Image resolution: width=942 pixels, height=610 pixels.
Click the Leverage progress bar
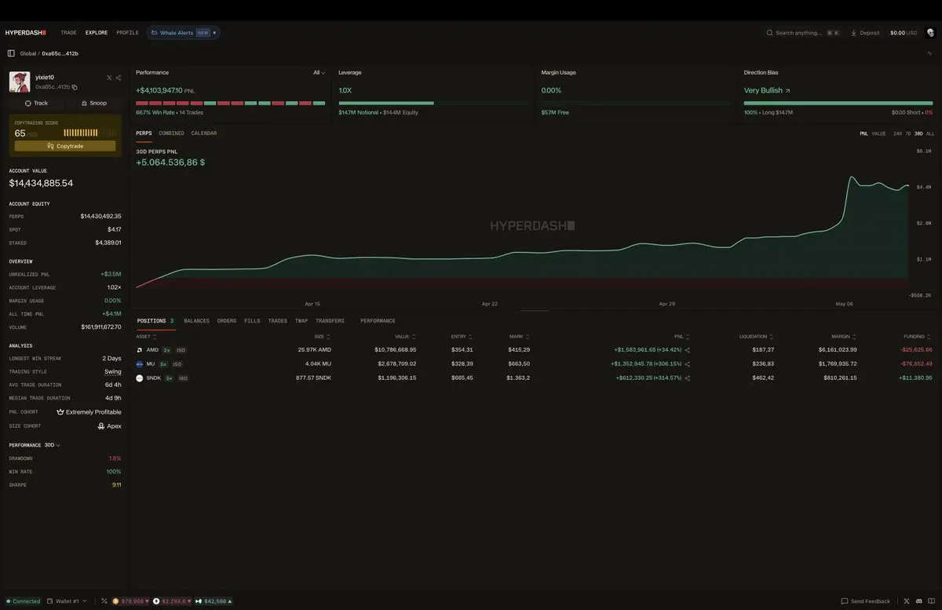pos(433,103)
